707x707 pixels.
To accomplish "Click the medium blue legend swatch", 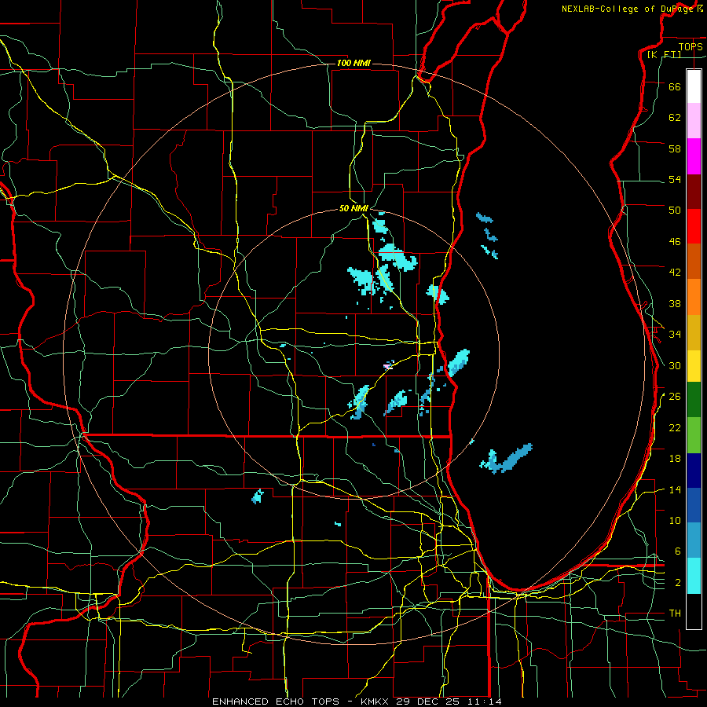I will (694, 505).
